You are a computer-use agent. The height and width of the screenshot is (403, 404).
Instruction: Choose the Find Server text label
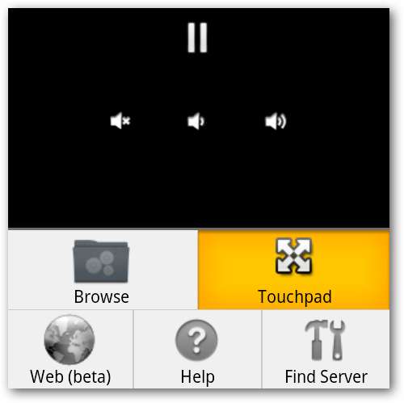pos(326,376)
